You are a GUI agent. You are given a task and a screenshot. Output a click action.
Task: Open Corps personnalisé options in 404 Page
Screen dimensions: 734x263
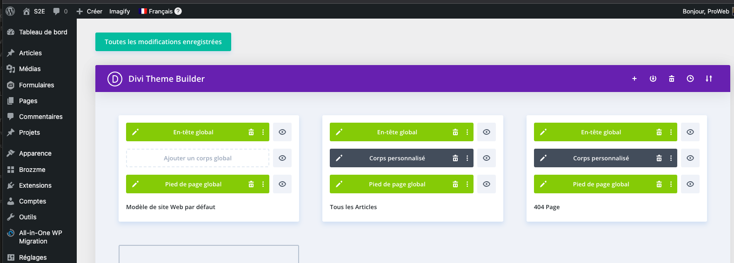tap(671, 158)
